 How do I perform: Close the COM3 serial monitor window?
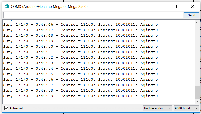pyautogui.click(x=193, y=6)
